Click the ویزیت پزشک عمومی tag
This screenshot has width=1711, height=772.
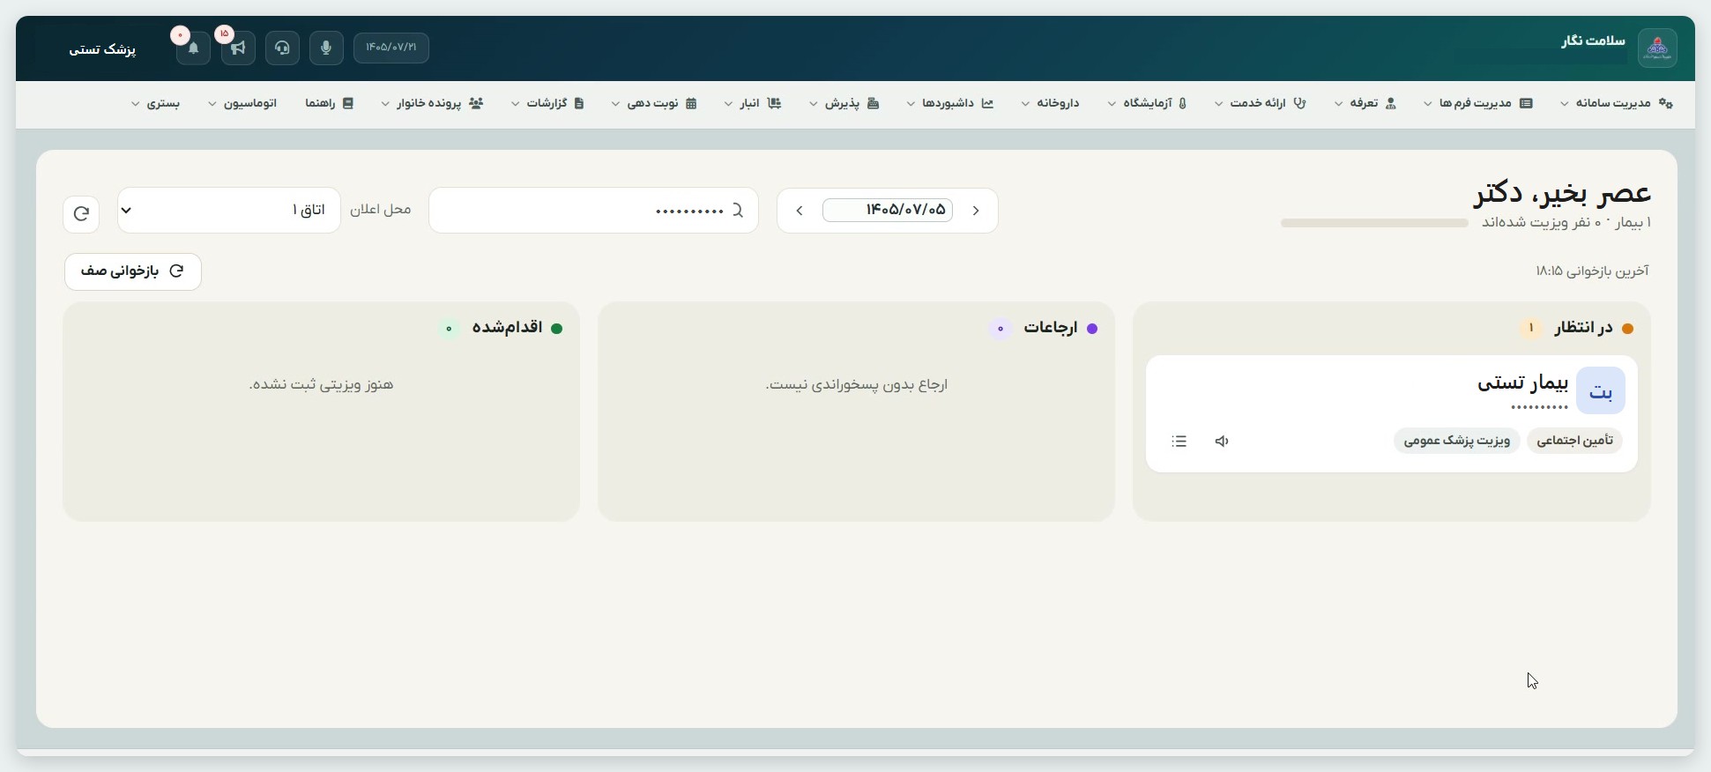tap(1457, 441)
